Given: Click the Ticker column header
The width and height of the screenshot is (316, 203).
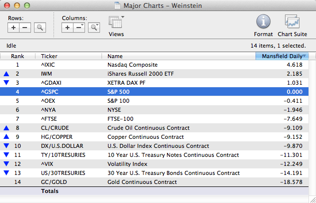Looking at the screenshot, I should coord(49,56).
